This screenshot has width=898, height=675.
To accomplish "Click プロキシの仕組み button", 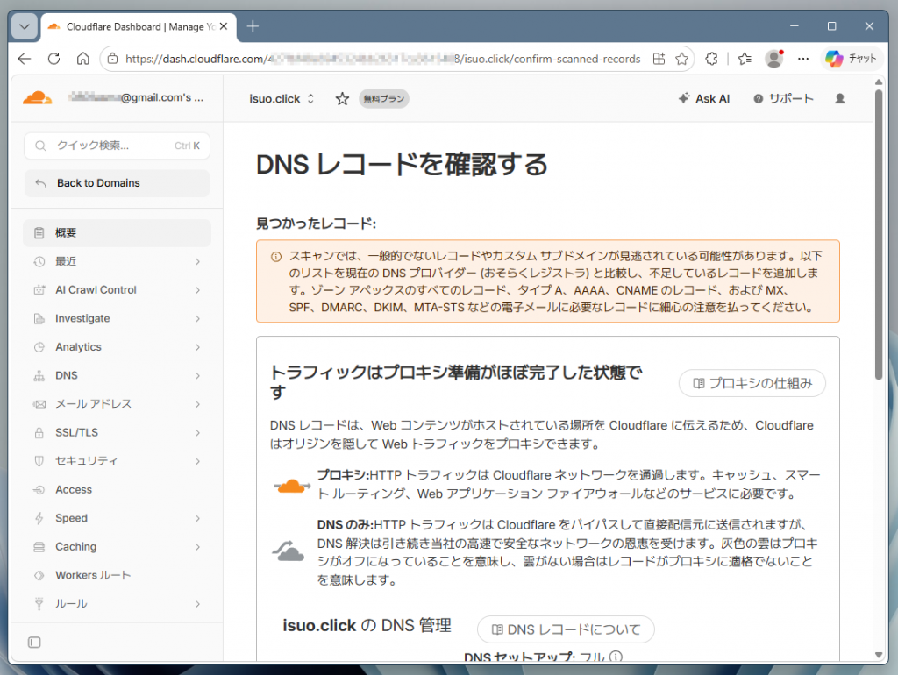I will 752,383.
